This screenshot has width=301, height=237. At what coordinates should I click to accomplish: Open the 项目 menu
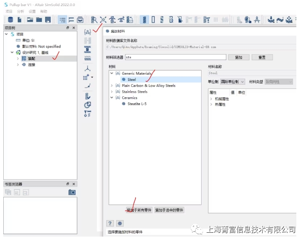[9, 11]
